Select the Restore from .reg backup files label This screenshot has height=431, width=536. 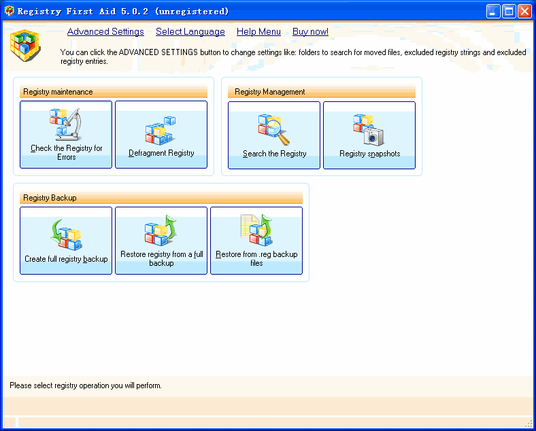[256, 258]
